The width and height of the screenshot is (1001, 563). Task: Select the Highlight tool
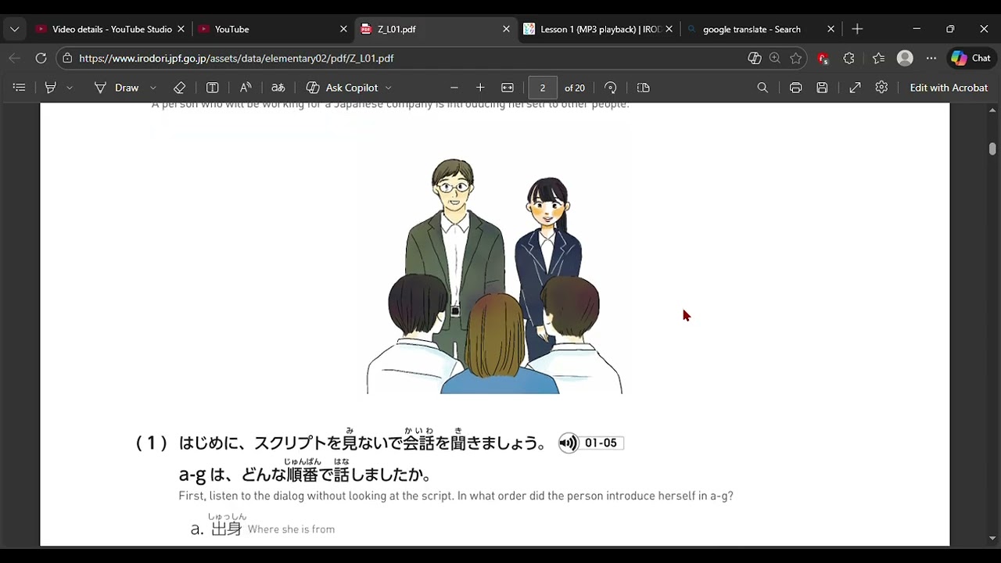click(x=51, y=88)
